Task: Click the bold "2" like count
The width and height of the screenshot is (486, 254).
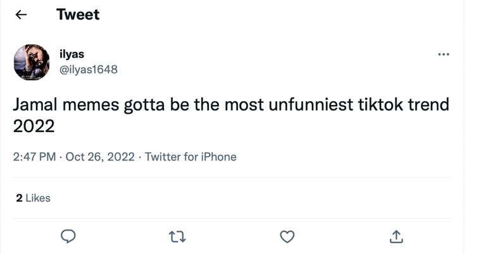Action: (x=19, y=198)
